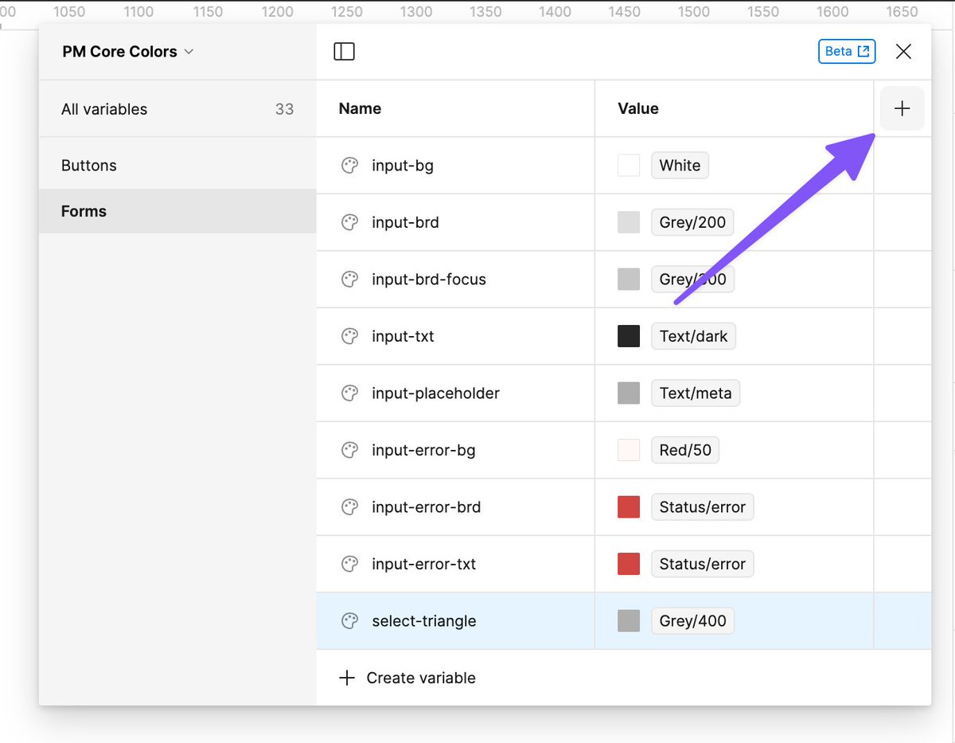Click the grey swatch for select-triangle
Image resolution: width=955 pixels, height=743 pixels.
click(629, 621)
